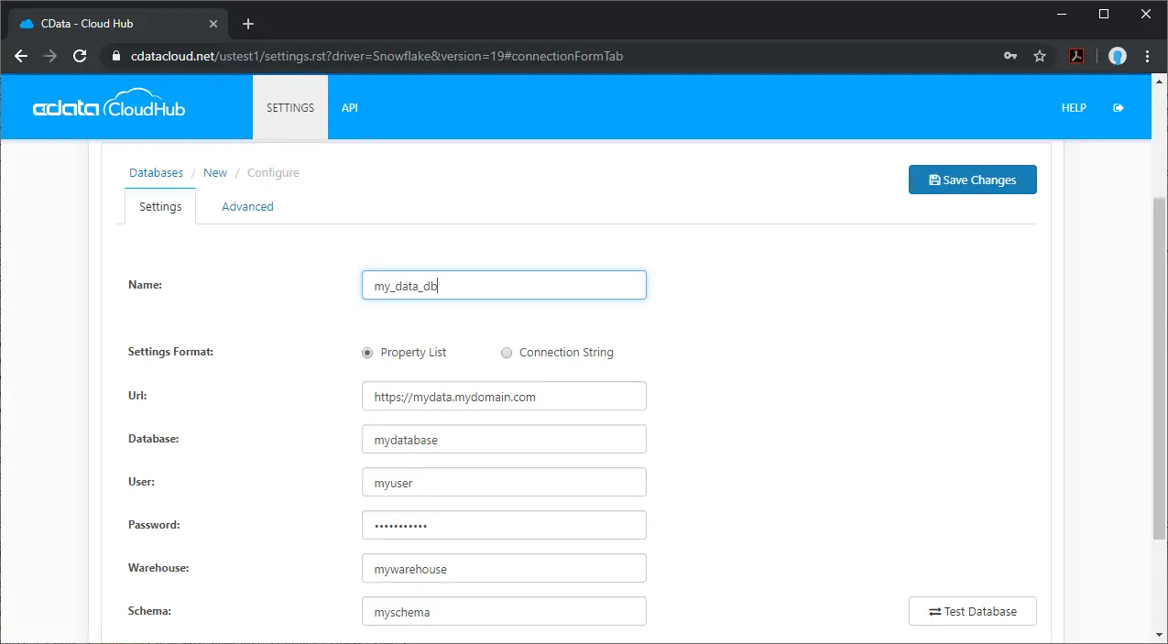Click the sign-out icon in the header

coord(1119,107)
